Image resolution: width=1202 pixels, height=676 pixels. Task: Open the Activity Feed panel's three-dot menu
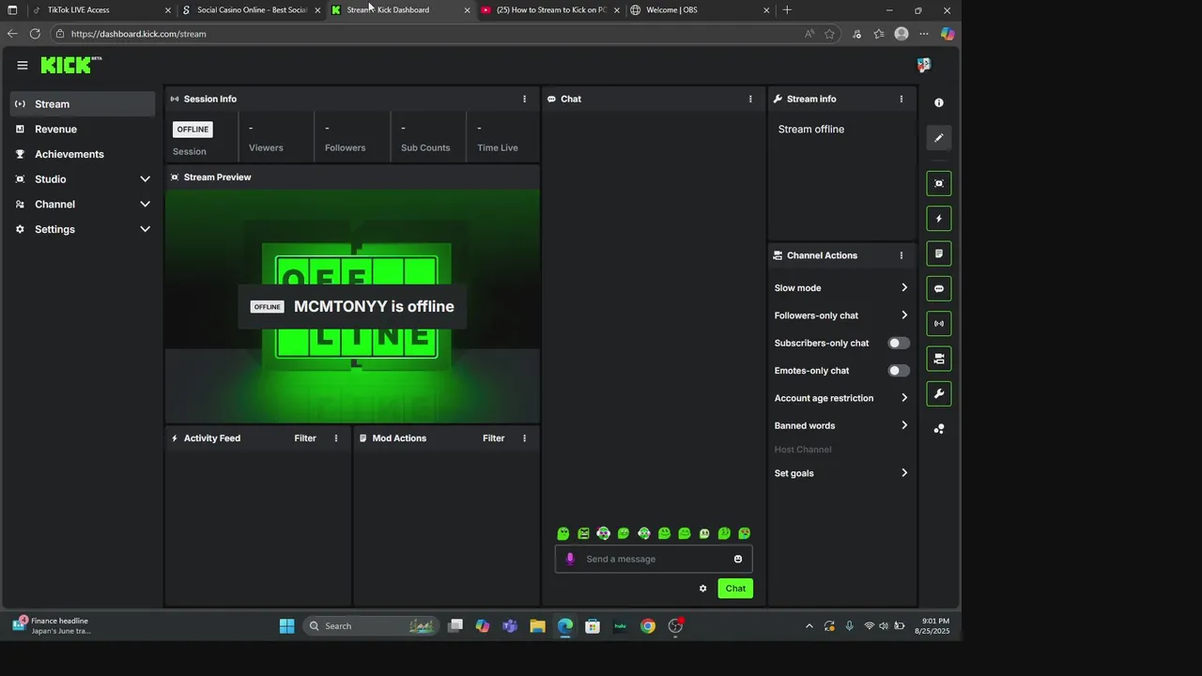pyautogui.click(x=336, y=438)
